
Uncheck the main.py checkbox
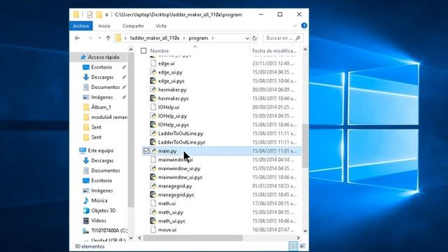[146, 150]
